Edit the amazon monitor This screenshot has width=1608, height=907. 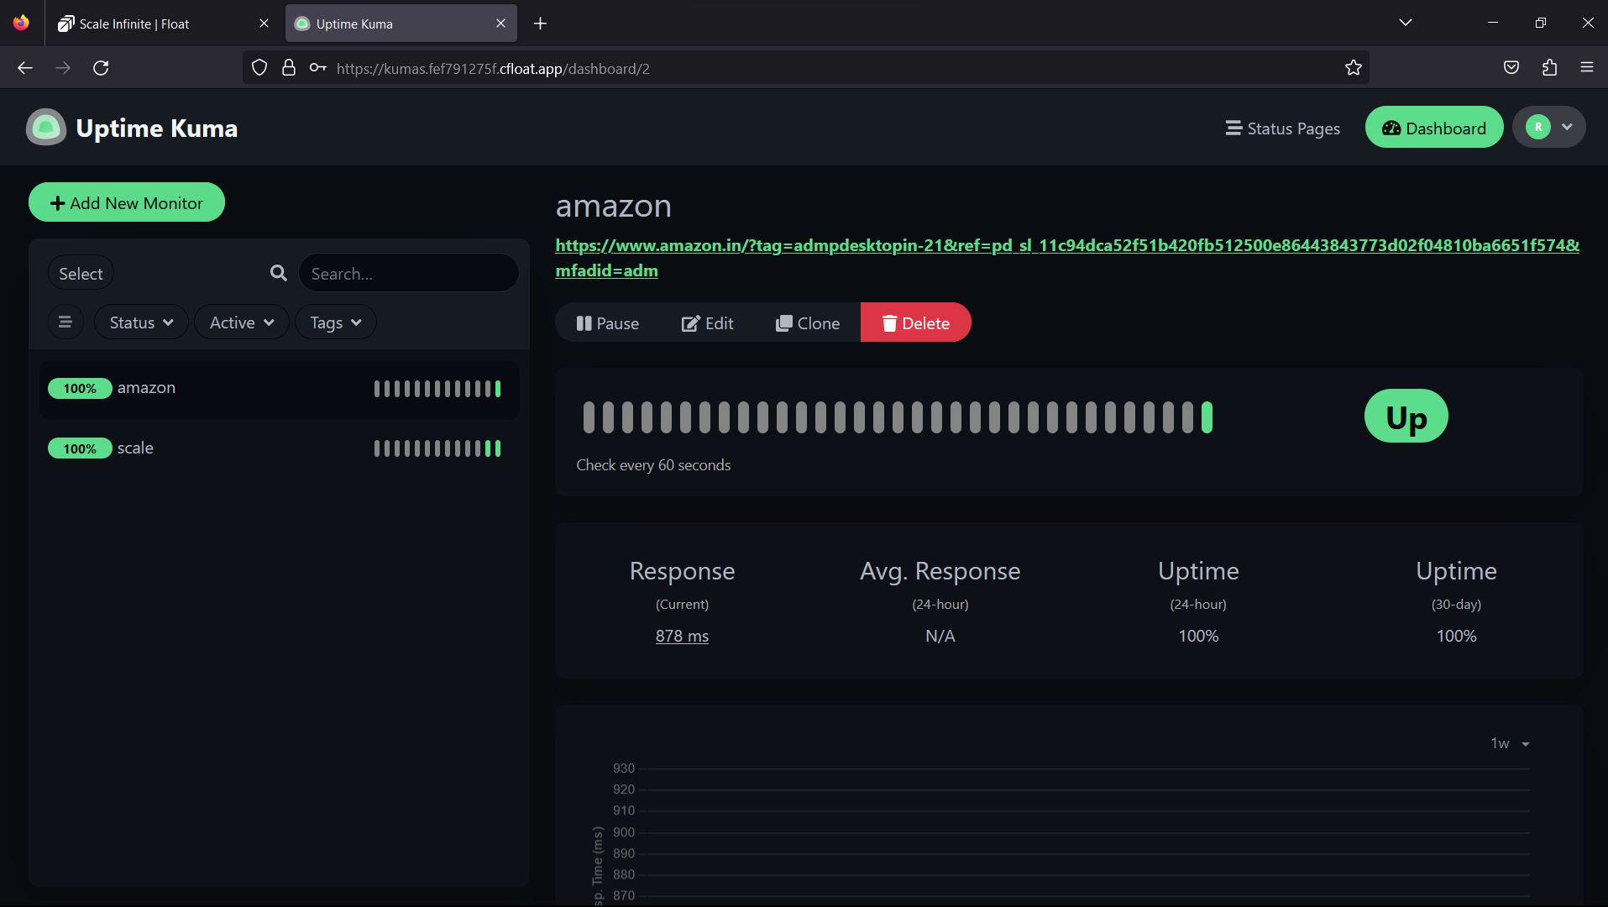[x=707, y=322]
